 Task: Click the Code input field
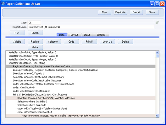(x=34, y=23)
